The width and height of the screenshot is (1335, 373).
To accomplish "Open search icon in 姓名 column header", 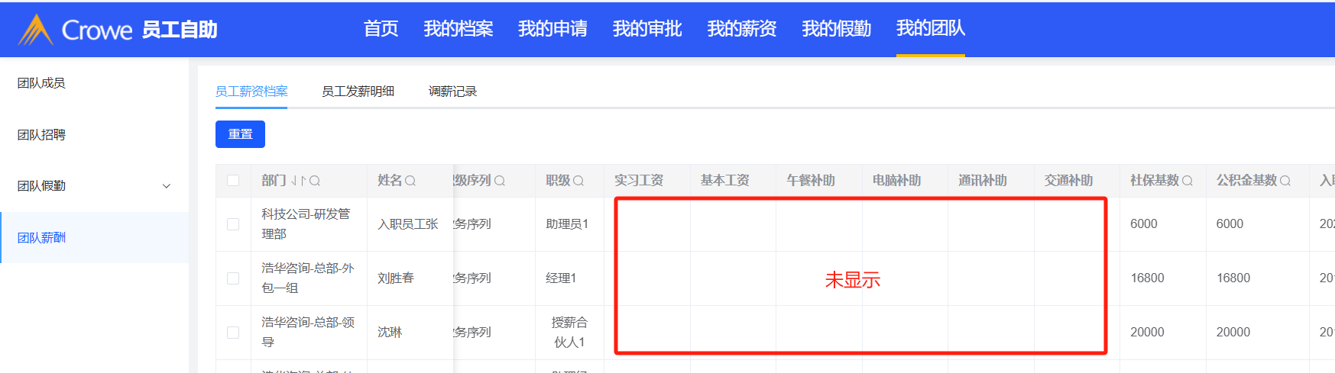I will (410, 181).
